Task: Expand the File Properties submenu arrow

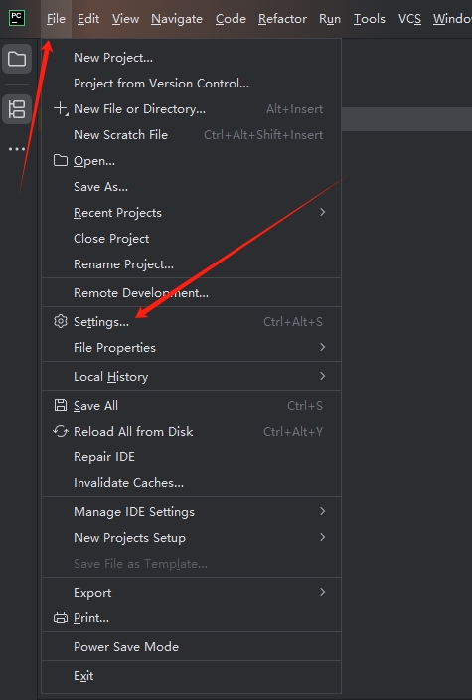Action: pyautogui.click(x=323, y=347)
